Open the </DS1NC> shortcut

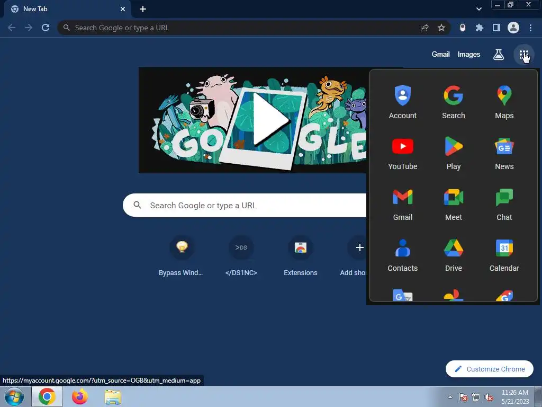(x=241, y=256)
